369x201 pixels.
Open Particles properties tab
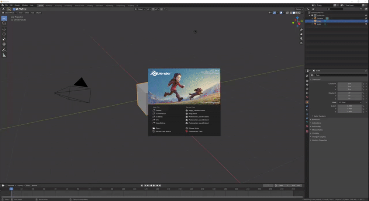click(307, 110)
